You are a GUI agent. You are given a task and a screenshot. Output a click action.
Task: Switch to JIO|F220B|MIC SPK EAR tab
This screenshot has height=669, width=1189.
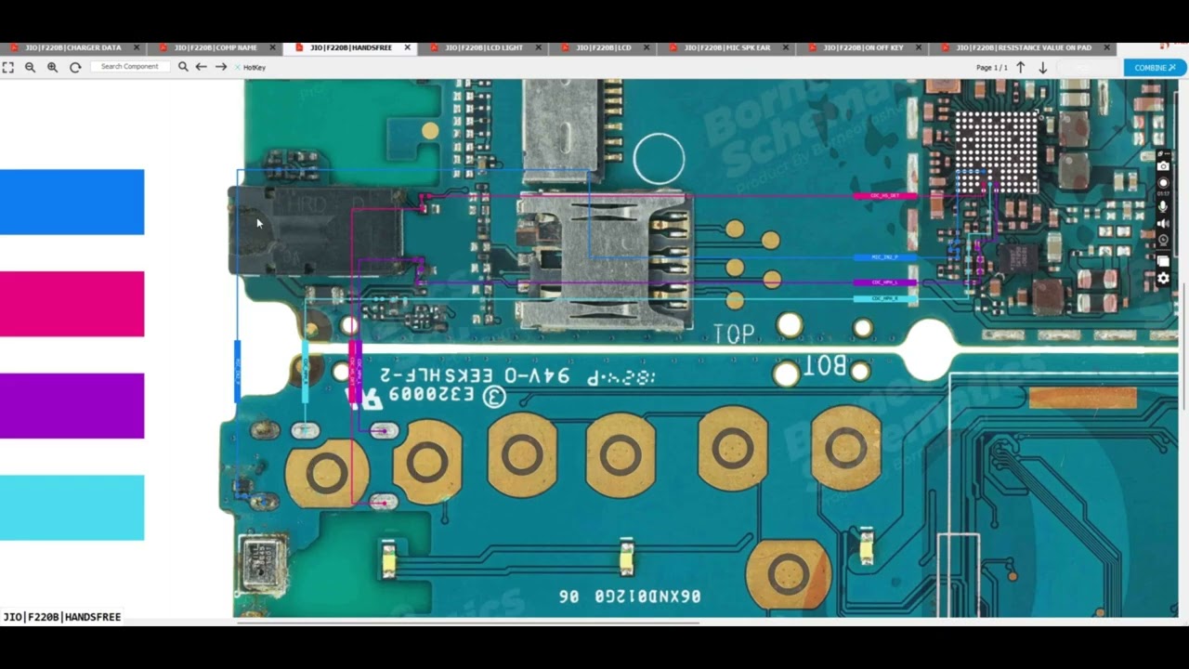coord(727,47)
